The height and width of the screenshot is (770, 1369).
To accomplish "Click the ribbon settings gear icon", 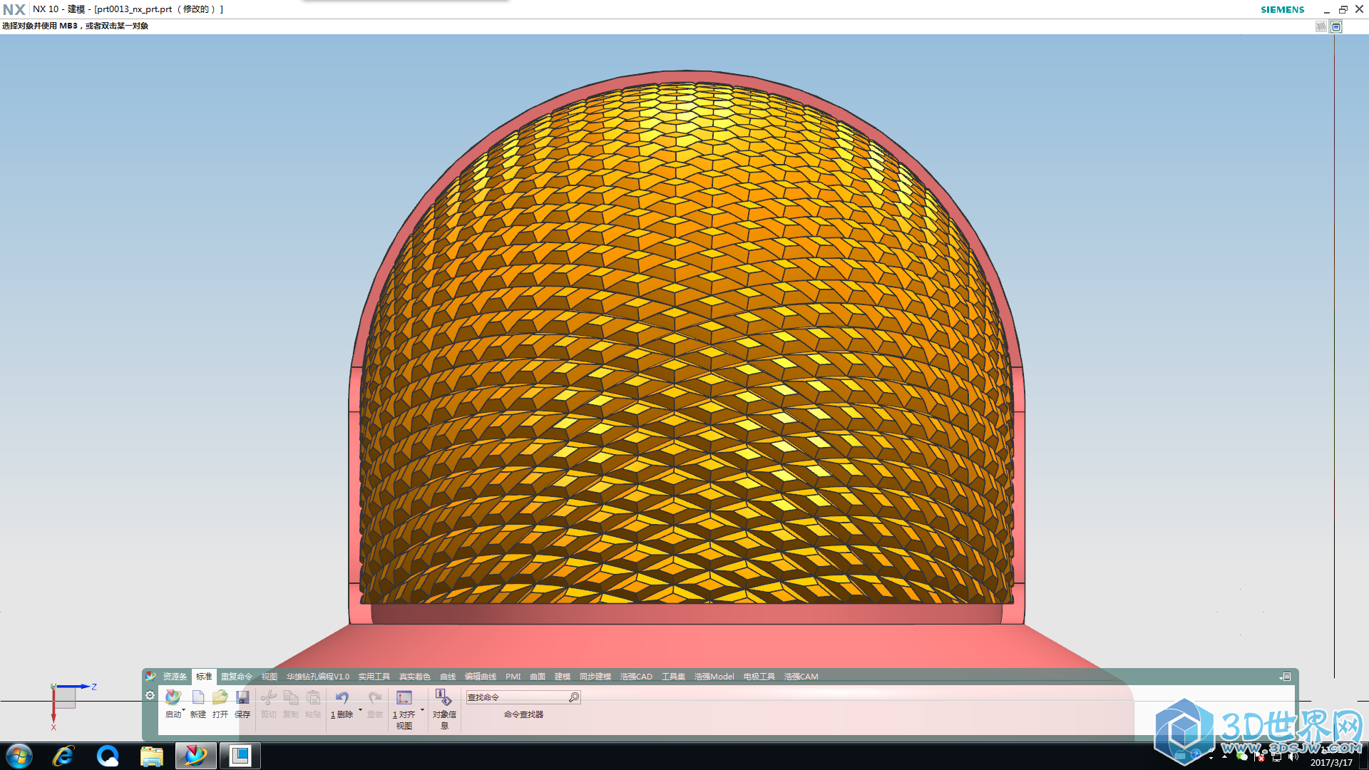I will click(x=150, y=695).
